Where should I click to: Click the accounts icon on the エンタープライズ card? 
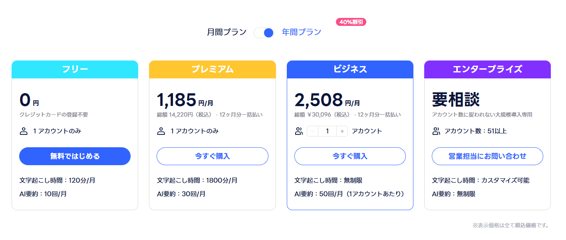coord(436,131)
